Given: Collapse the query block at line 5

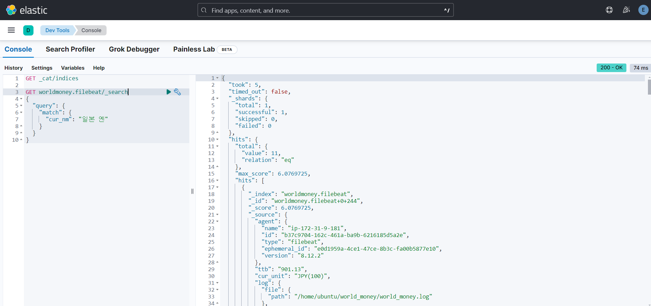Looking at the screenshot, I should coord(21,106).
